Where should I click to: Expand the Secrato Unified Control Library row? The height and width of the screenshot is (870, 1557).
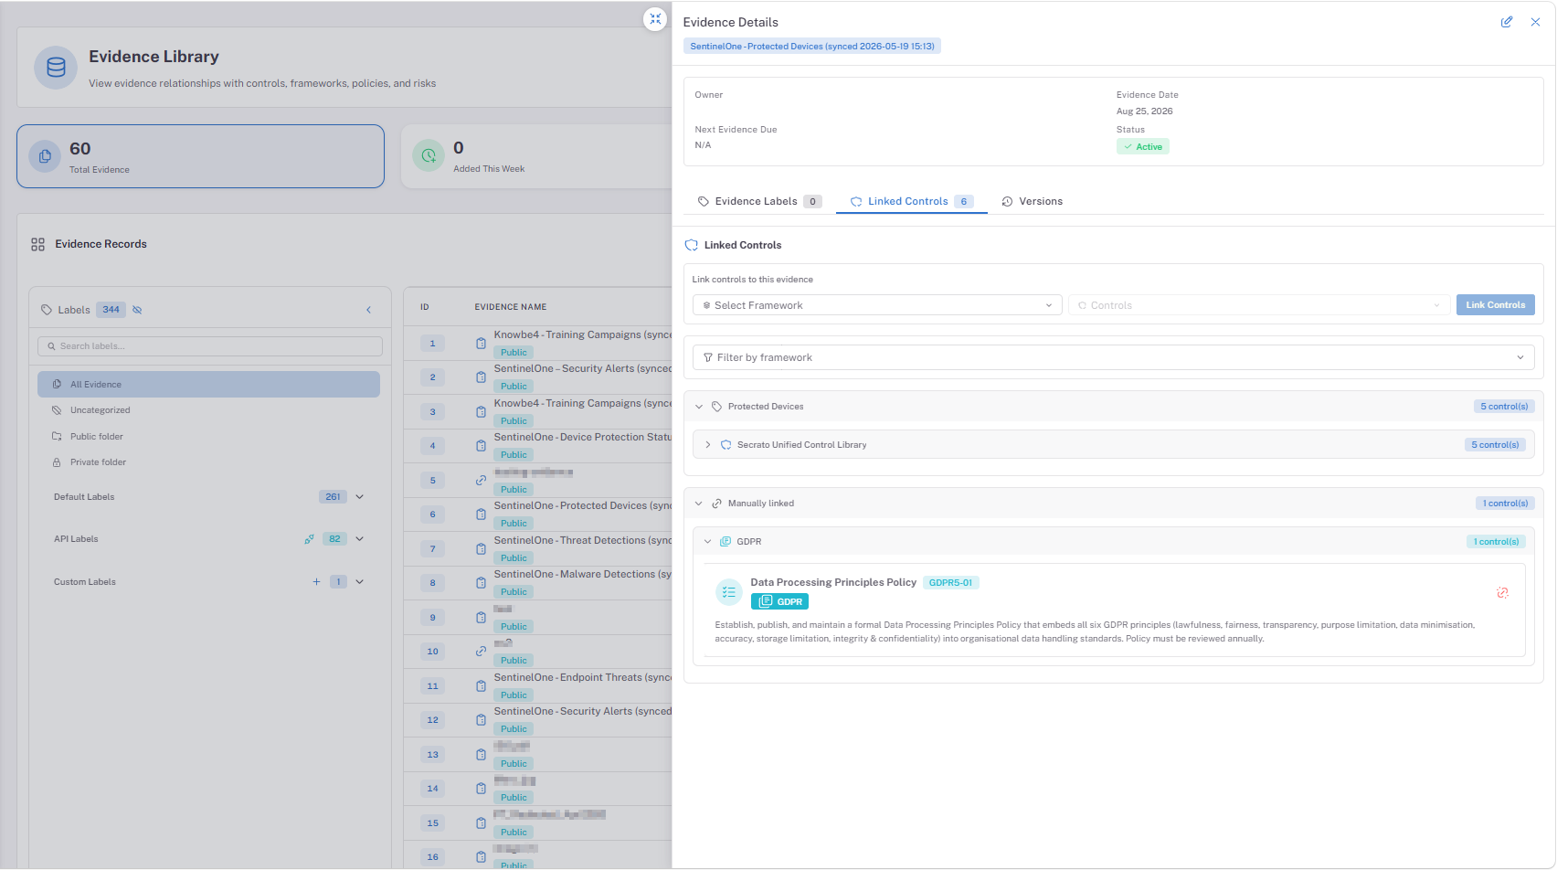pyautogui.click(x=708, y=445)
